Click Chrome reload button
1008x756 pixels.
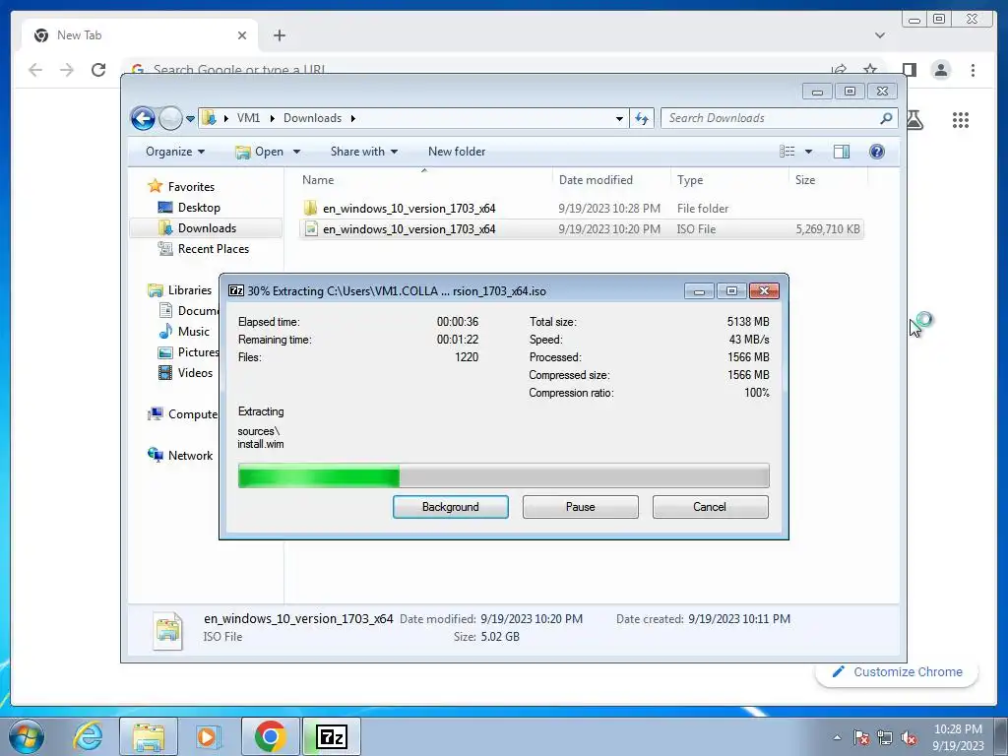coord(97,70)
